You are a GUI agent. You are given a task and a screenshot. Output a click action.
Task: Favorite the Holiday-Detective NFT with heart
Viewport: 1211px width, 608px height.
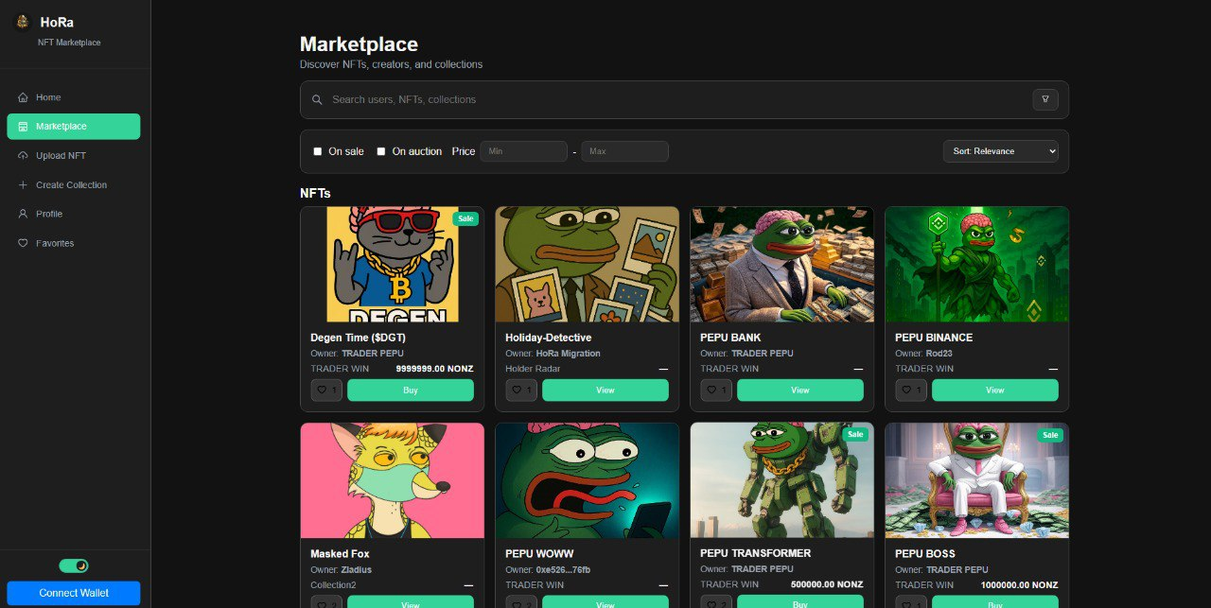(x=521, y=390)
